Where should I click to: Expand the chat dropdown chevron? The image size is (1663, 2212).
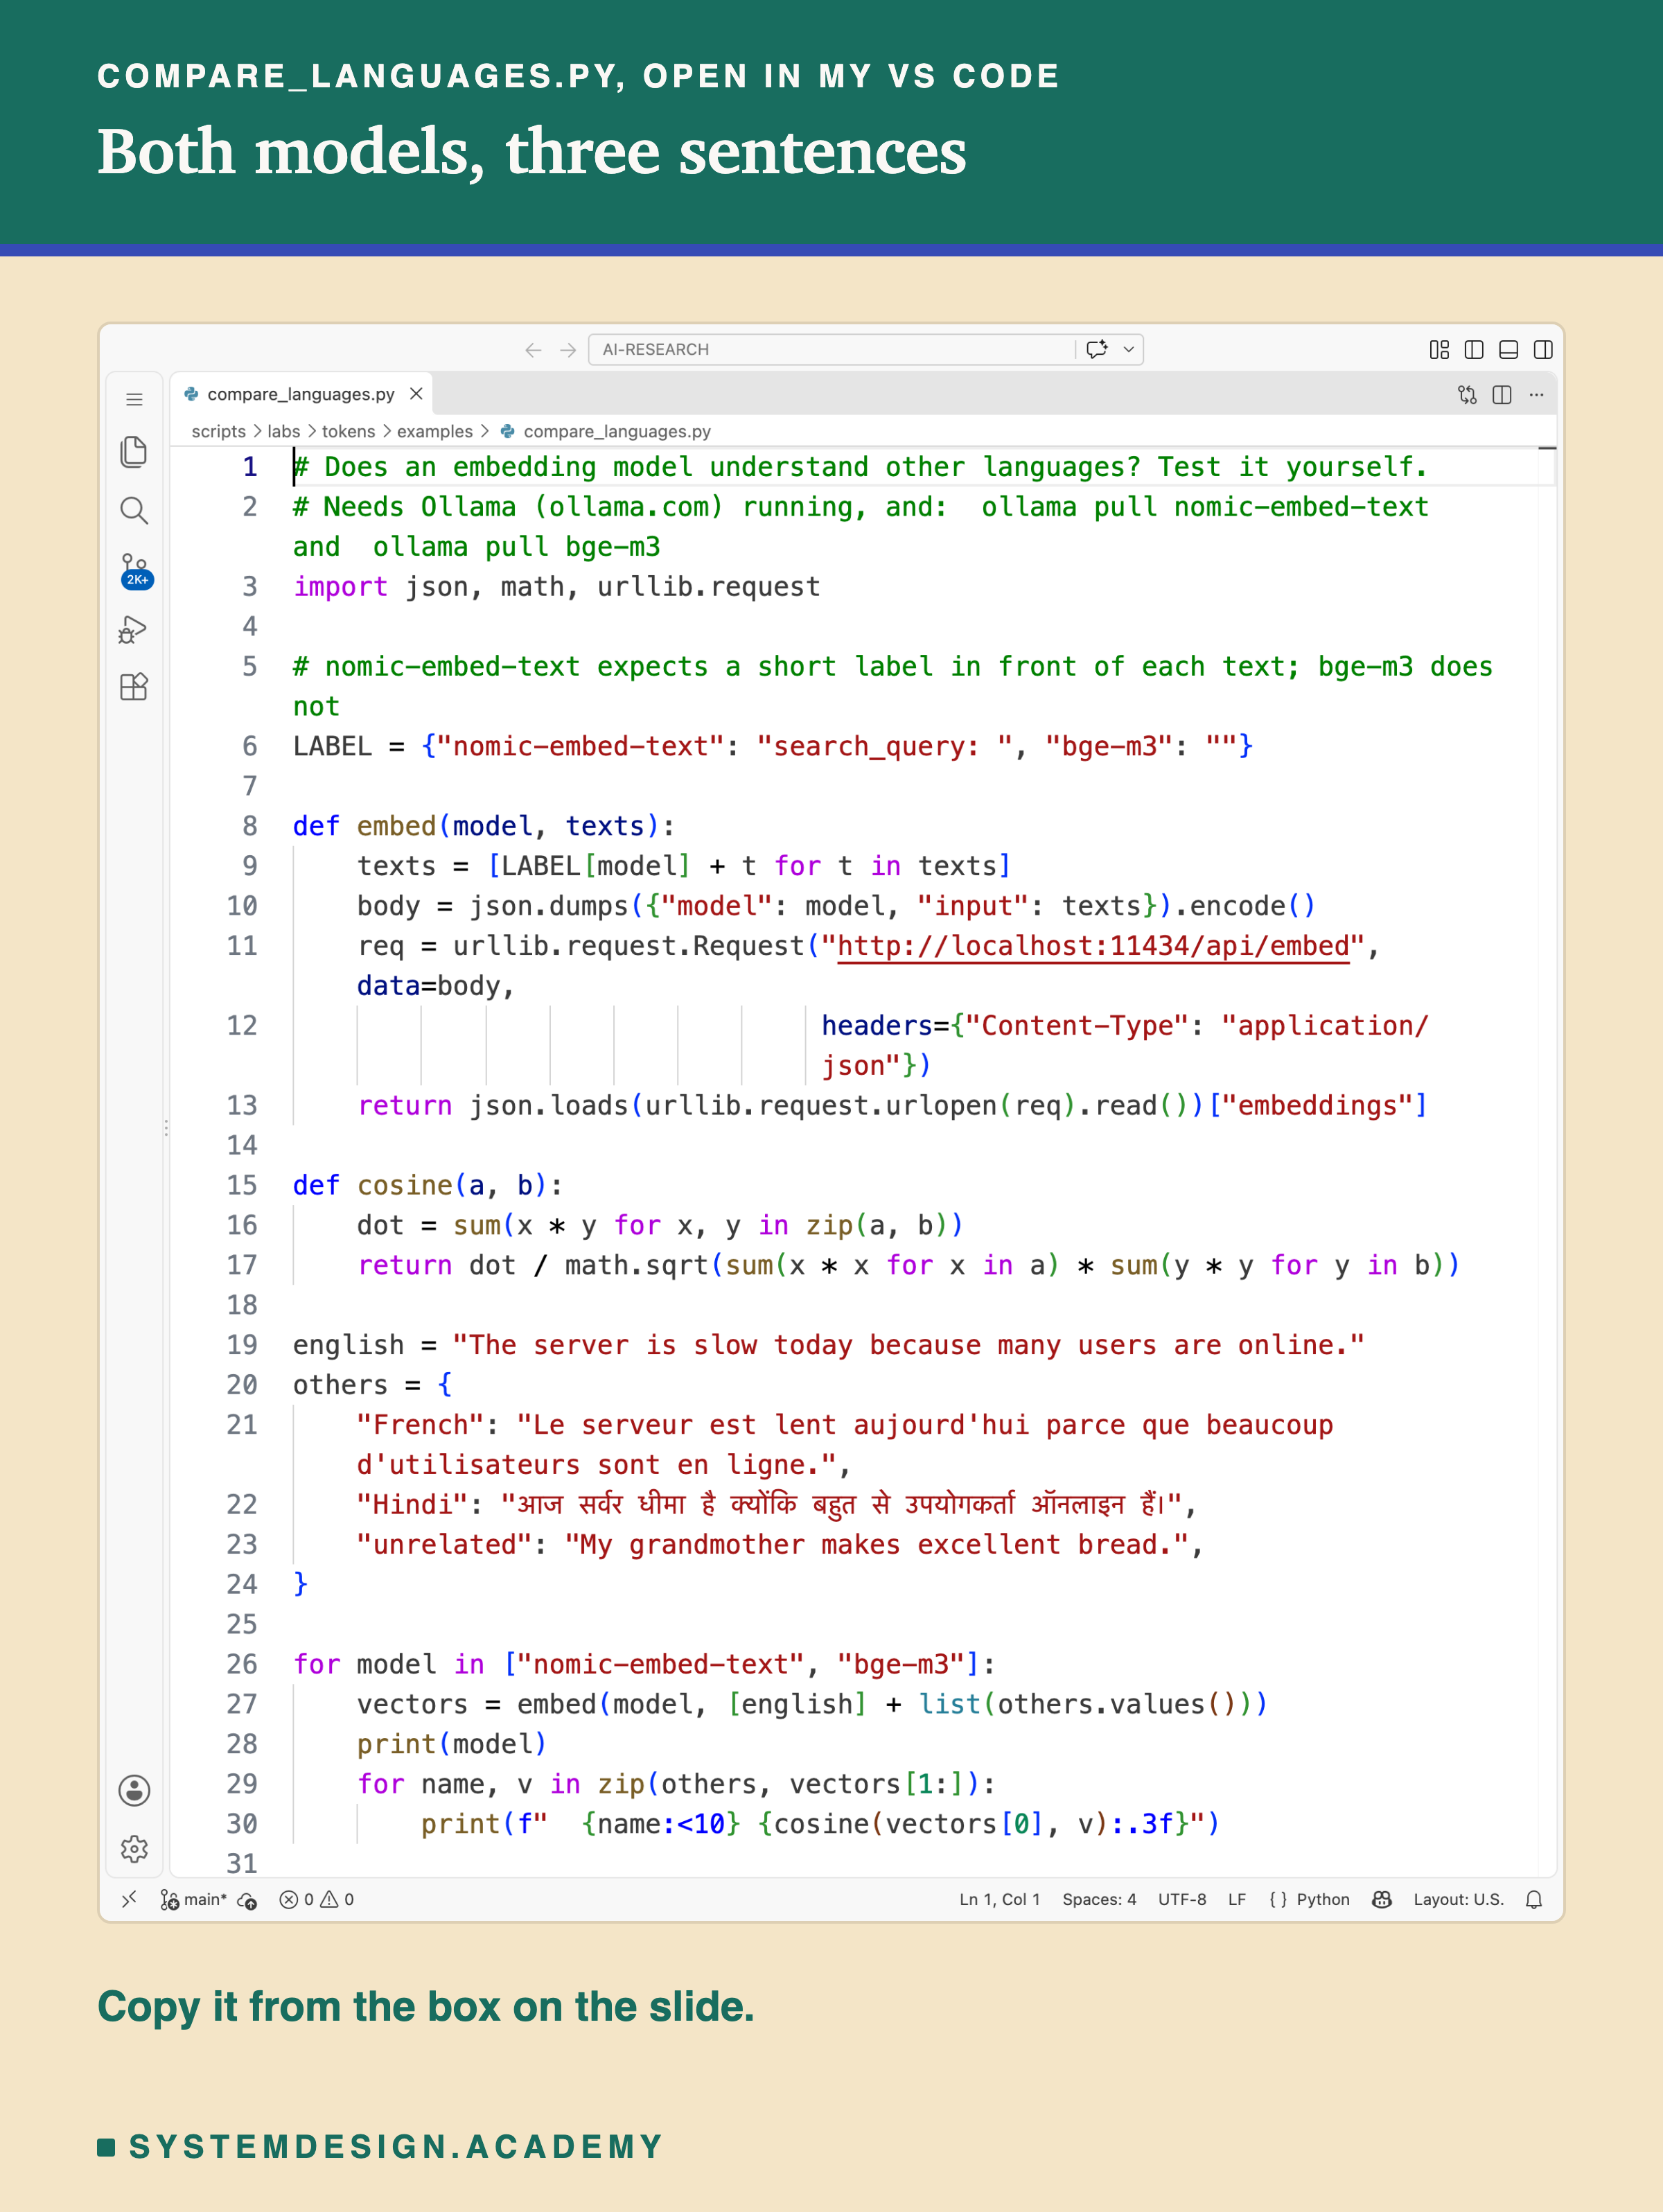point(1129,350)
